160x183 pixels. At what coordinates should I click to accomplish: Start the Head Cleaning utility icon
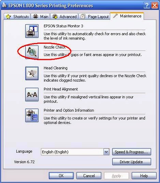[x=32, y=73]
